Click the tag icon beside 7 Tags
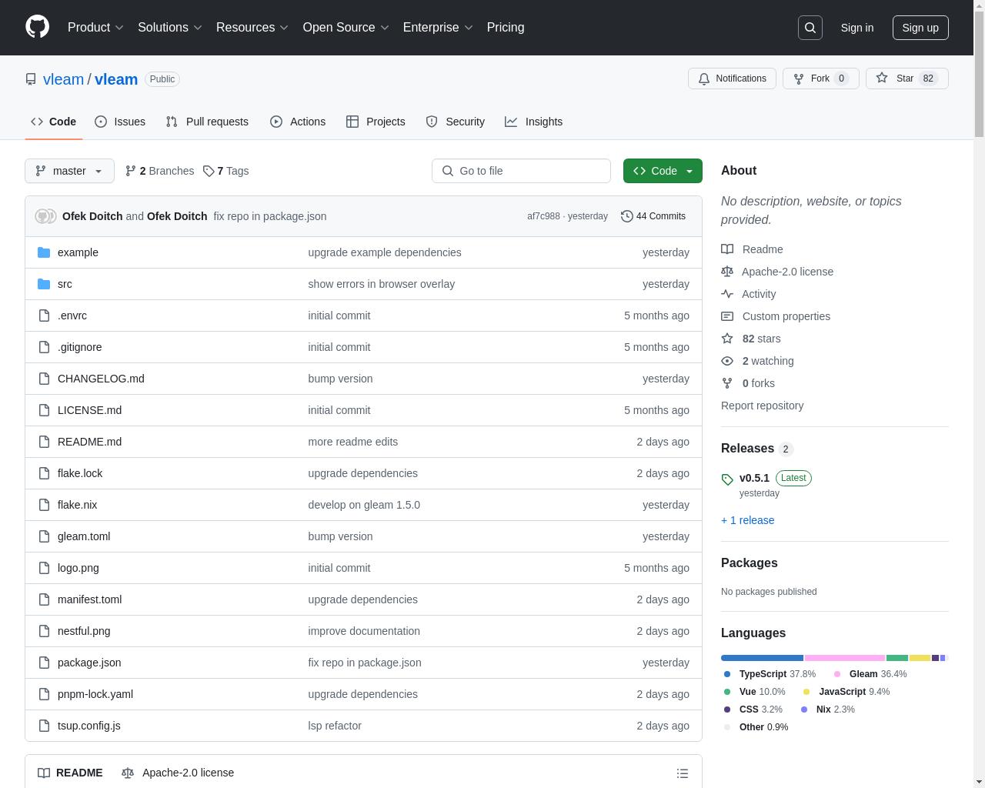Image resolution: width=985 pixels, height=788 pixels. (209, 171)
